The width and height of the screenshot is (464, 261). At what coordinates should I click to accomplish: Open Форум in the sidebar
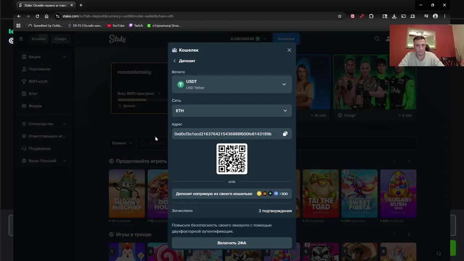click(x=43, y=106)
